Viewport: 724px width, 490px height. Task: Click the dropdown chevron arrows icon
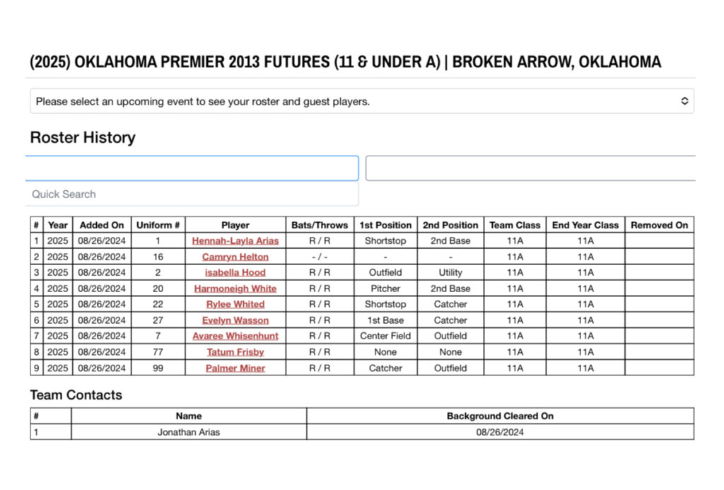(x=684, y=101)
